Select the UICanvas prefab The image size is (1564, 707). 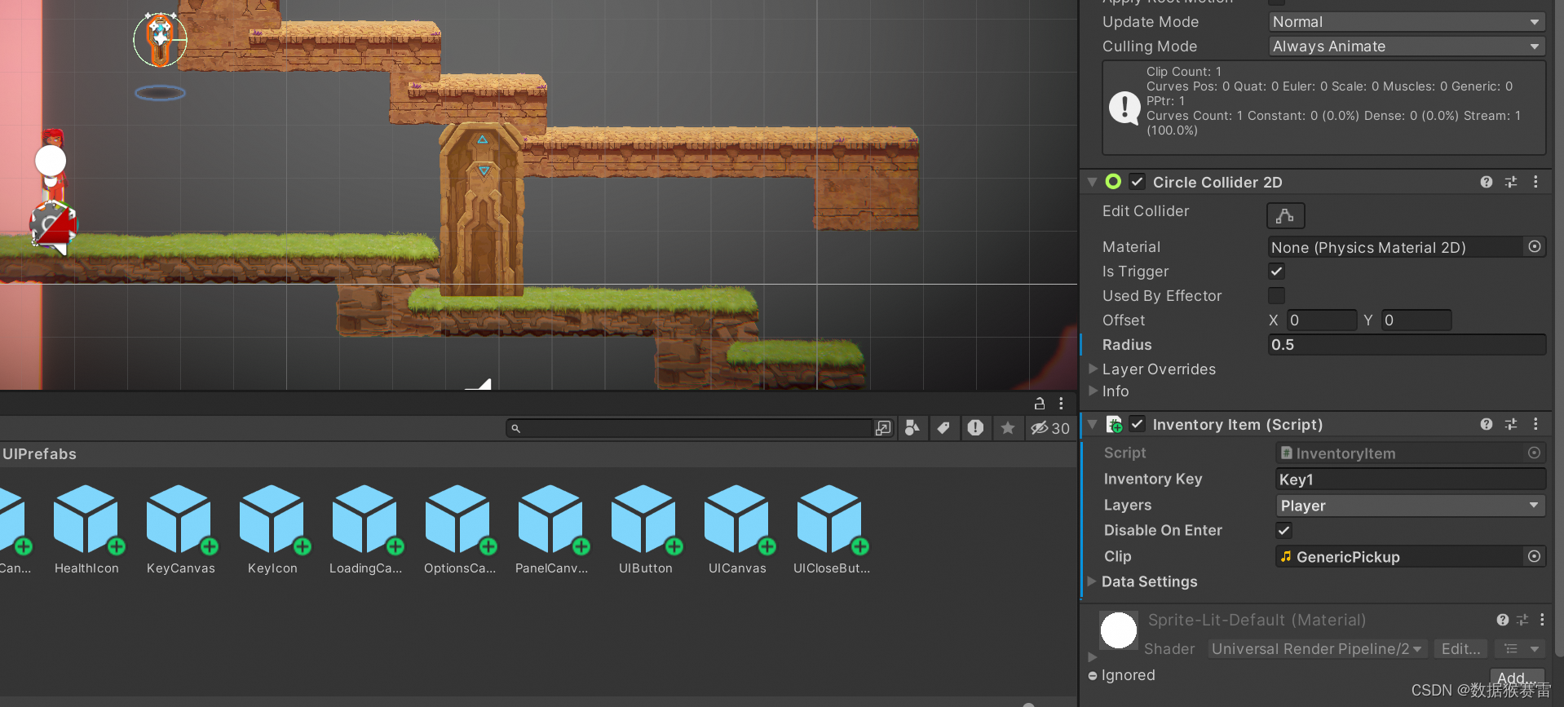pyautogui.click(x=737, y=529)
